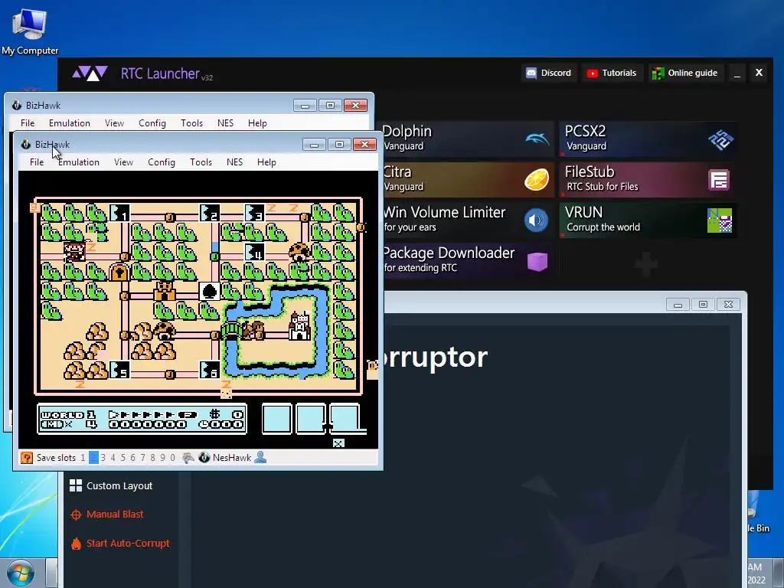Click the Super Mario Bros 3 game screen
This screenshot has width=784, height=588.
(198, 310)
